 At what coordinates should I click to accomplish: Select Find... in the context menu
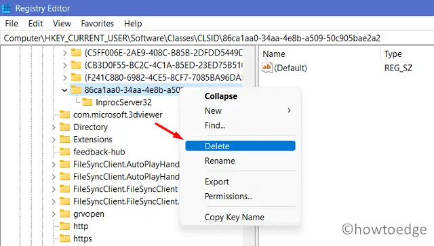point(215,125)
